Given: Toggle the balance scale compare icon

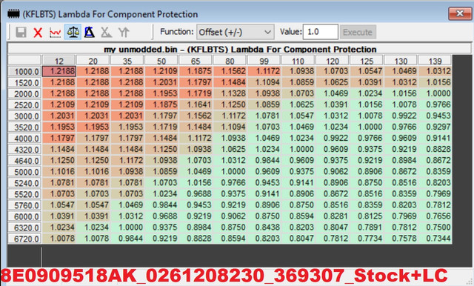Looking at the screenshot, I should (x=73, y=32).
